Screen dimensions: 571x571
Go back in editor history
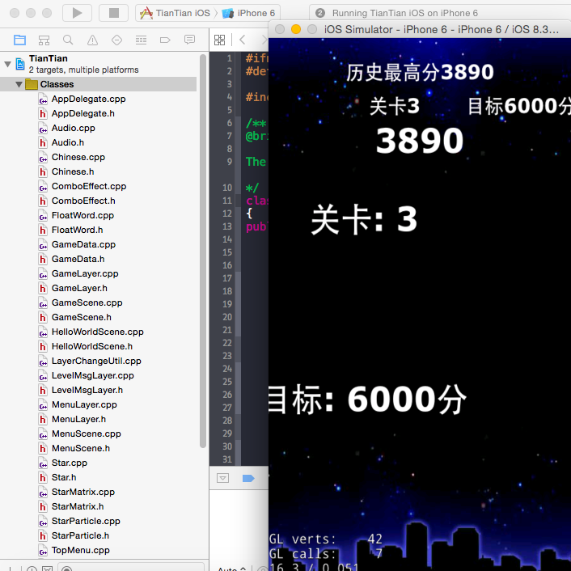click(243, 40)
